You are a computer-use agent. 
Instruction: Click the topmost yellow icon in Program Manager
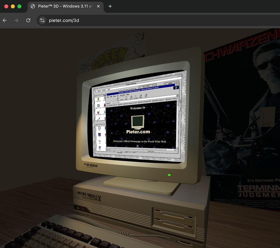(x=98, y=99)
